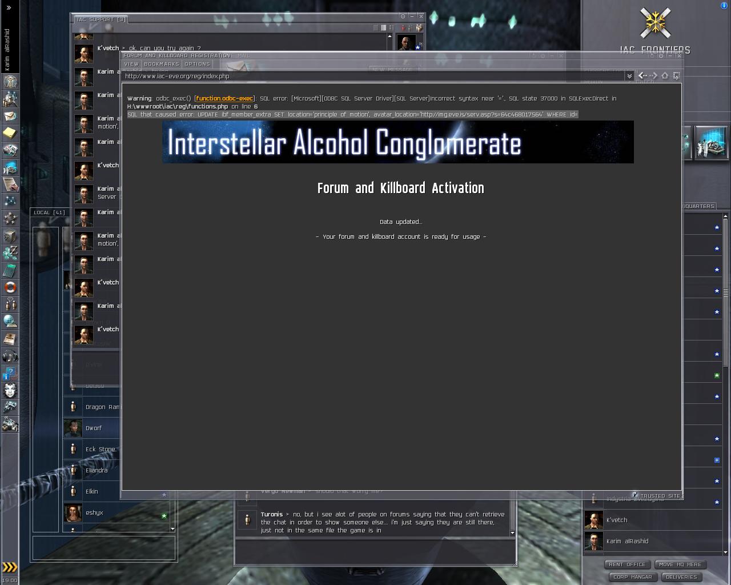The image size is (731, 585).
Task: Select eshyx in the Local list
Action: click(117, 512)
